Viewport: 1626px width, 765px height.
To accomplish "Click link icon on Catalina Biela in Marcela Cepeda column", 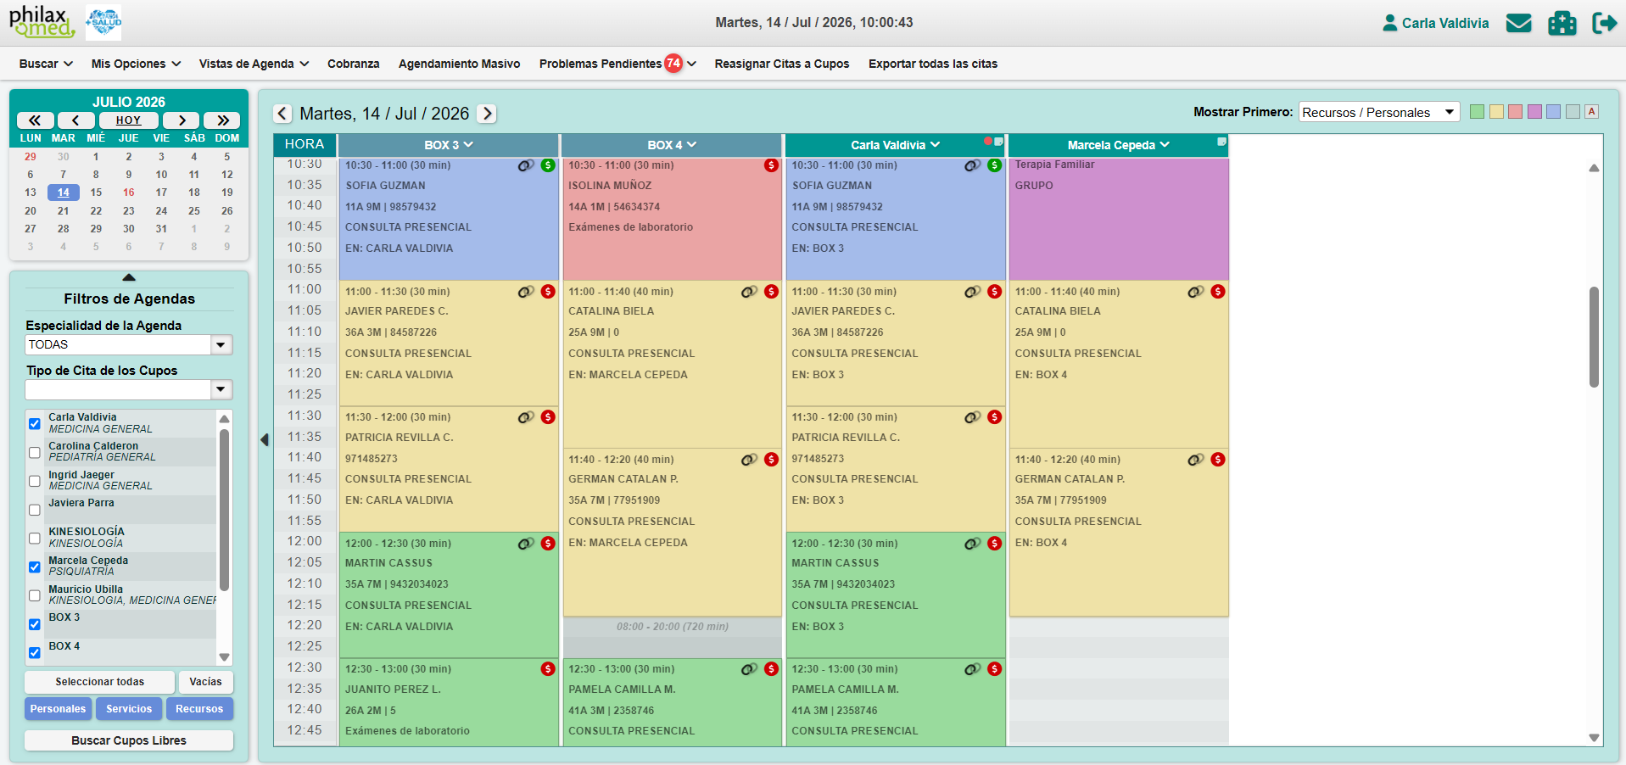I will (1196, 292).
